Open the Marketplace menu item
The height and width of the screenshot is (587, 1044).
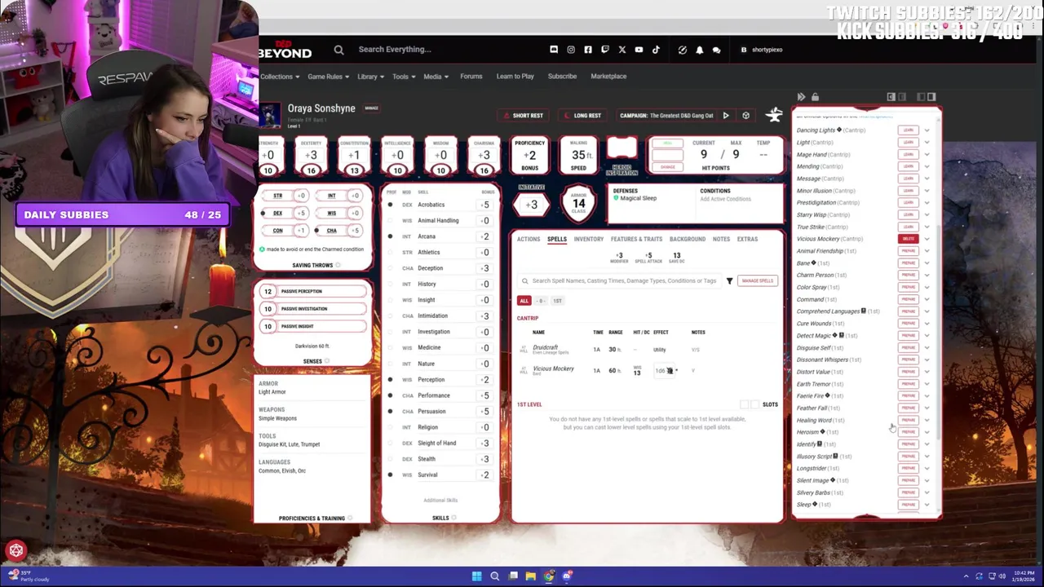click(608, 77)
